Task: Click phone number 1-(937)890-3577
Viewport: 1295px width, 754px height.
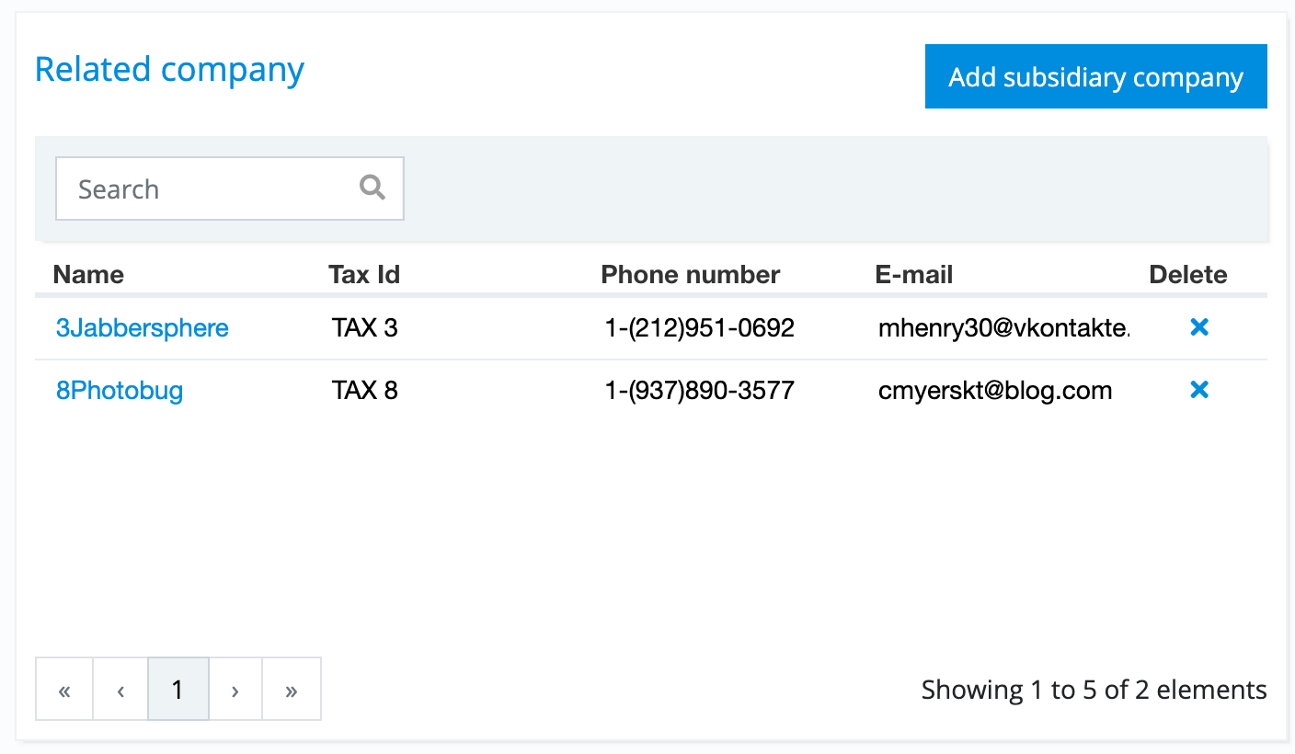Action: tap(699, 391)
